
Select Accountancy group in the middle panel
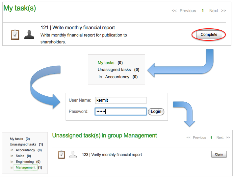117,77
